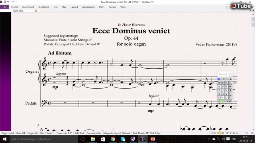Toggle flat accidental on the Keypad
255x143 pixels.
click(227, 87)
